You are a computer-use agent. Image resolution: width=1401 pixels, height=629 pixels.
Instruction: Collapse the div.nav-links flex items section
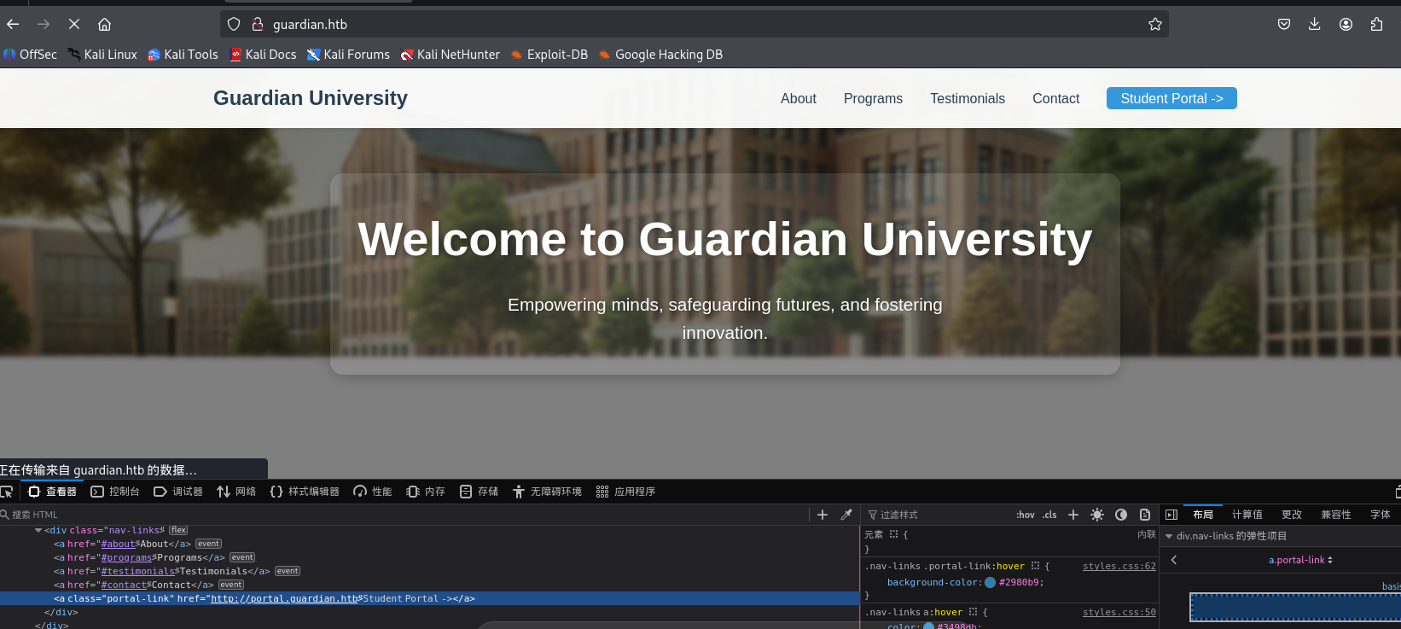pyautogui.click(x=1169, y=536)
